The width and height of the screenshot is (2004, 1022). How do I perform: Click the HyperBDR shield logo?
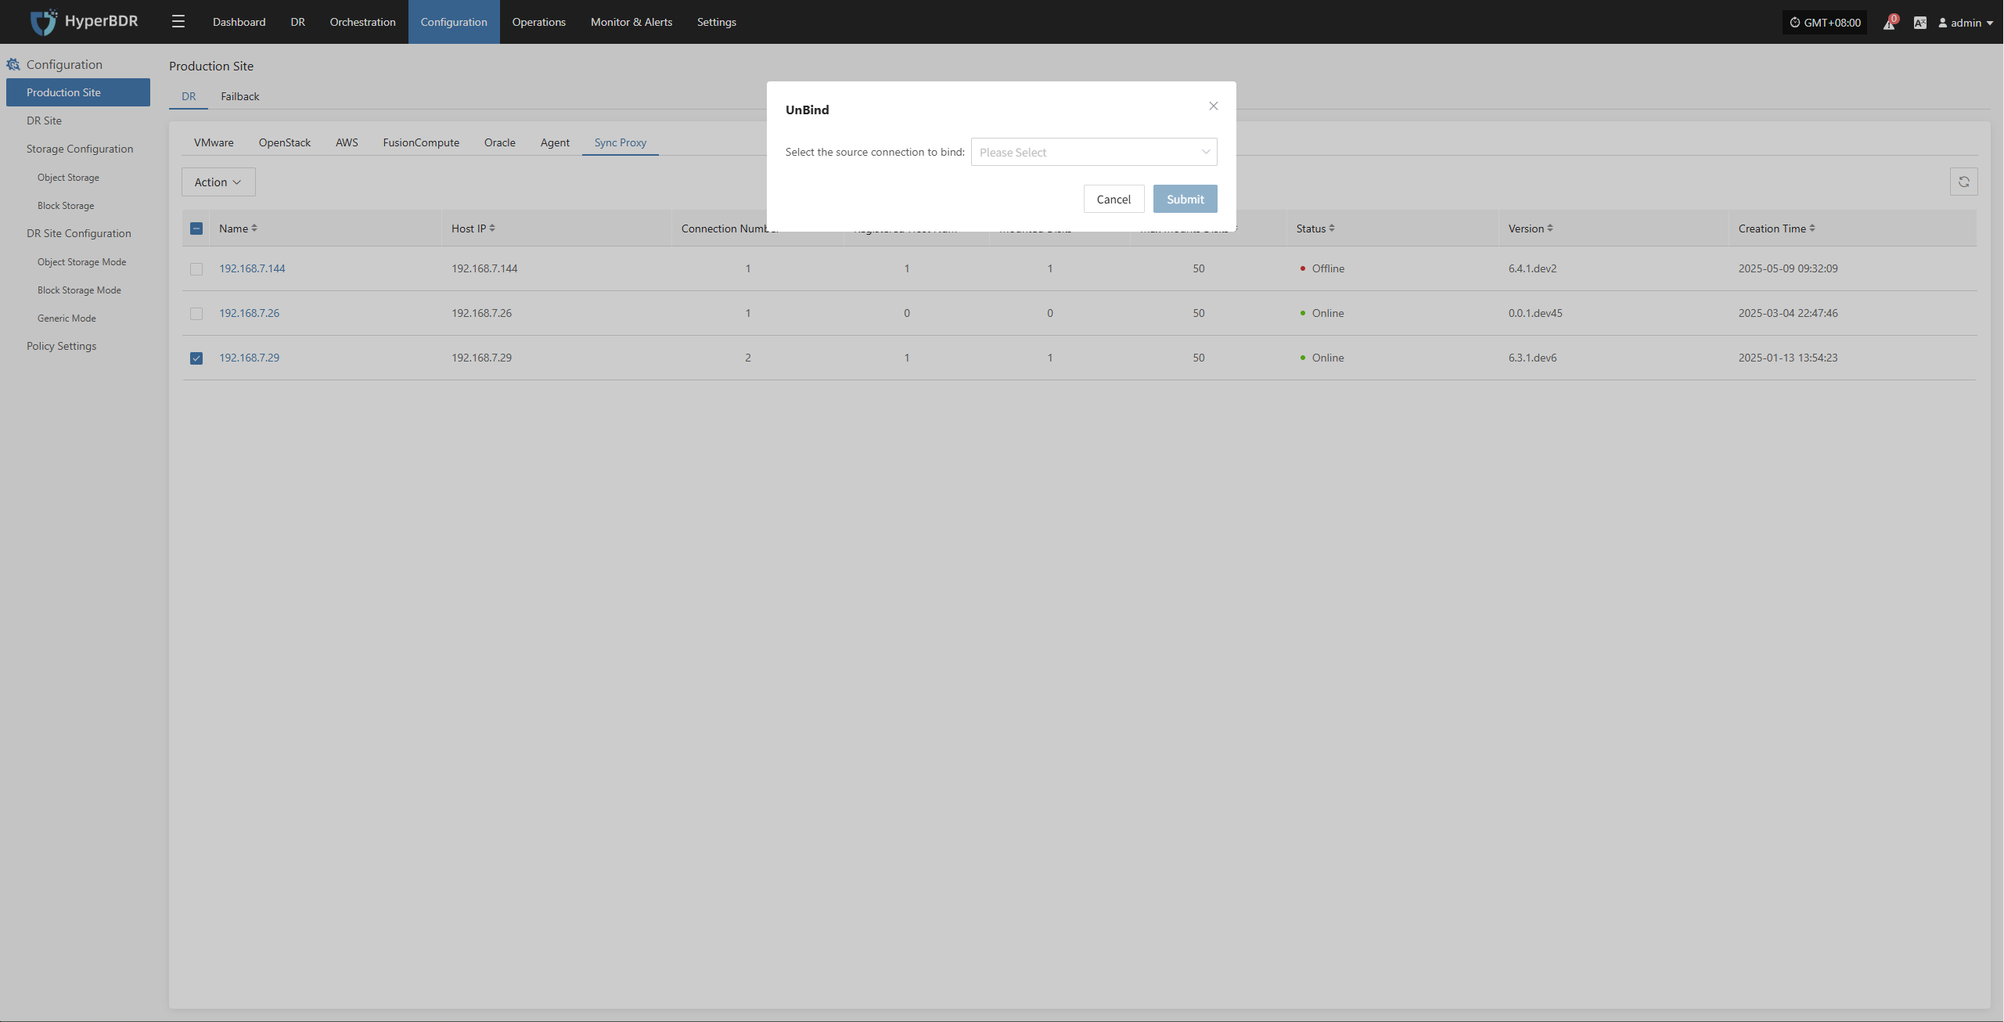click(x=44, y=22)
